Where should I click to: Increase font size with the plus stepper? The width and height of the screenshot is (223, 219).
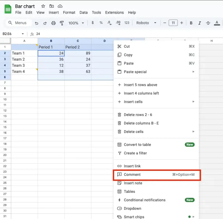click(x=181, y=23)
